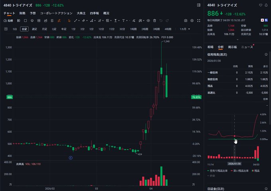Open the 指標 indicators panel
Viewport: 271px width, 191px height.
click(8, 21)
